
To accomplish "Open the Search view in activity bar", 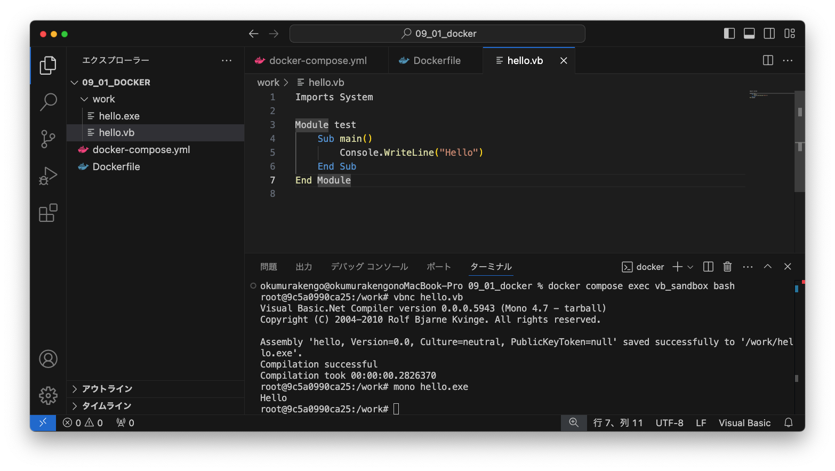I will pyautogui.click(x=48, y=102).
